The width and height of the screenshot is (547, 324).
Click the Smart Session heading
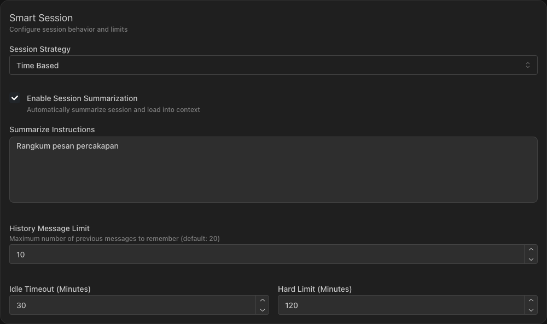[41, 18]
